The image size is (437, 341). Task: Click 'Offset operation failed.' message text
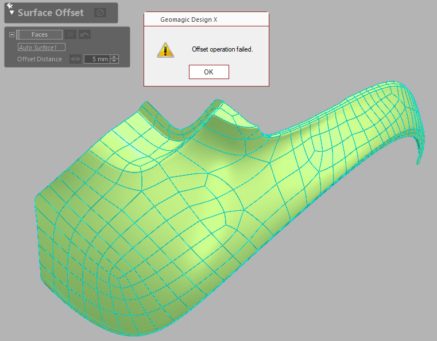click(222, 49)
